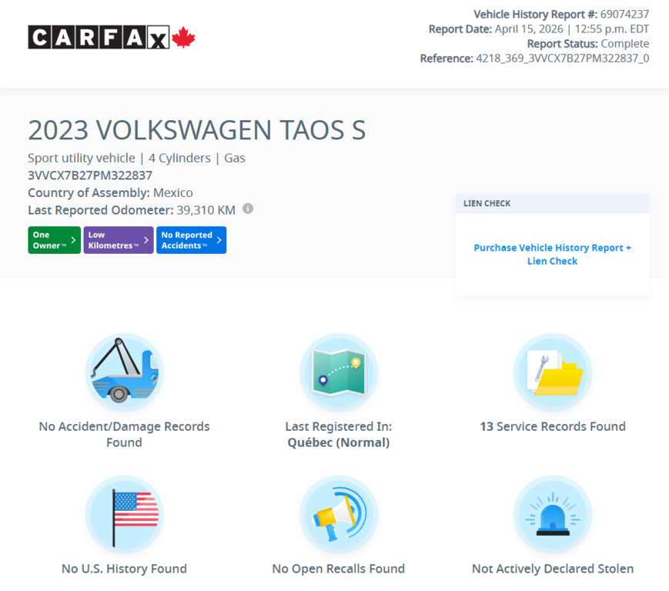Open Purchase Vehicle History Report + Lien Check

pos(552,254)
